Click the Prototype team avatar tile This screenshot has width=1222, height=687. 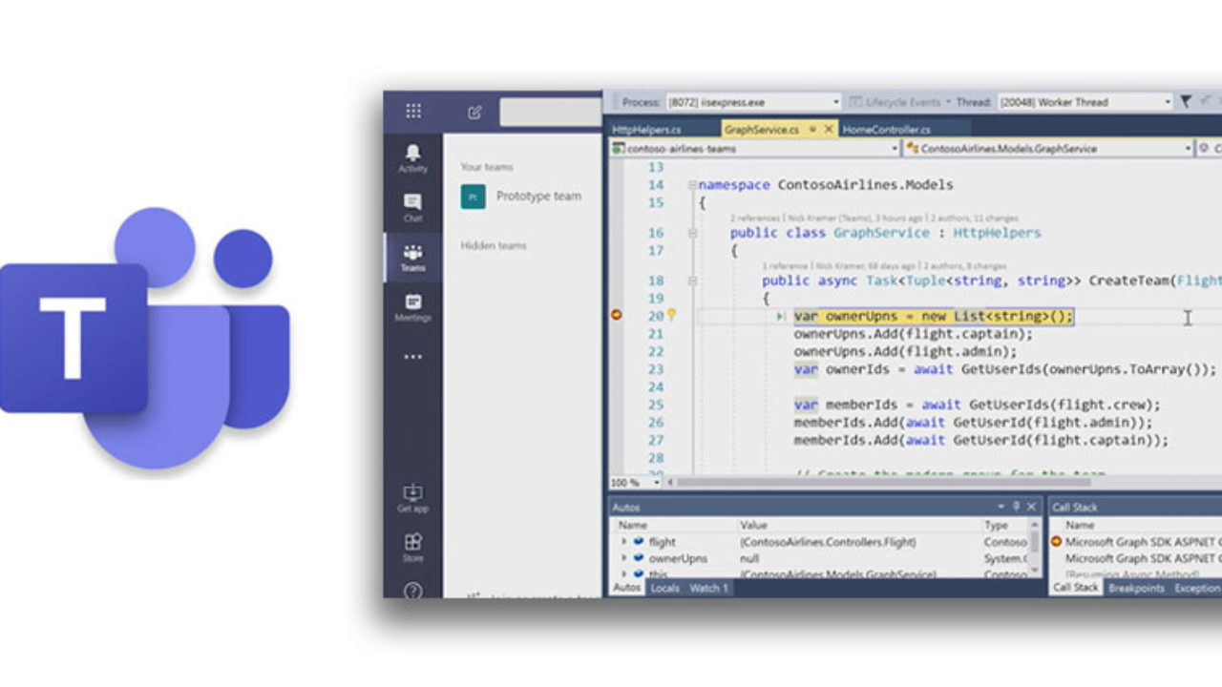pos(473,197)
